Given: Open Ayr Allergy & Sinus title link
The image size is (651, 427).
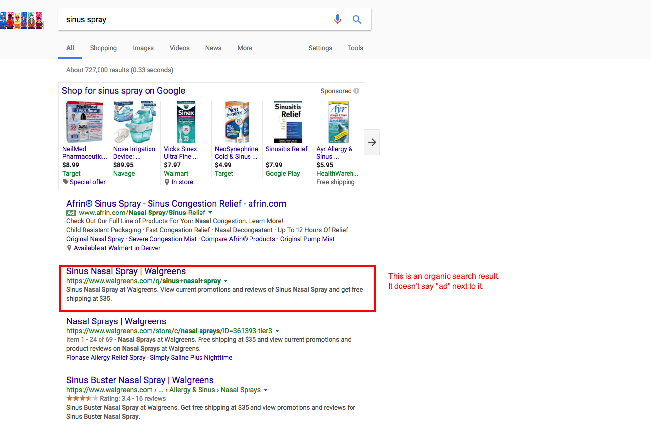Looking at the screenshot, I should [335, 153].
